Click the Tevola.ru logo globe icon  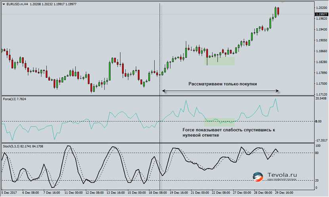coord(258,176)
